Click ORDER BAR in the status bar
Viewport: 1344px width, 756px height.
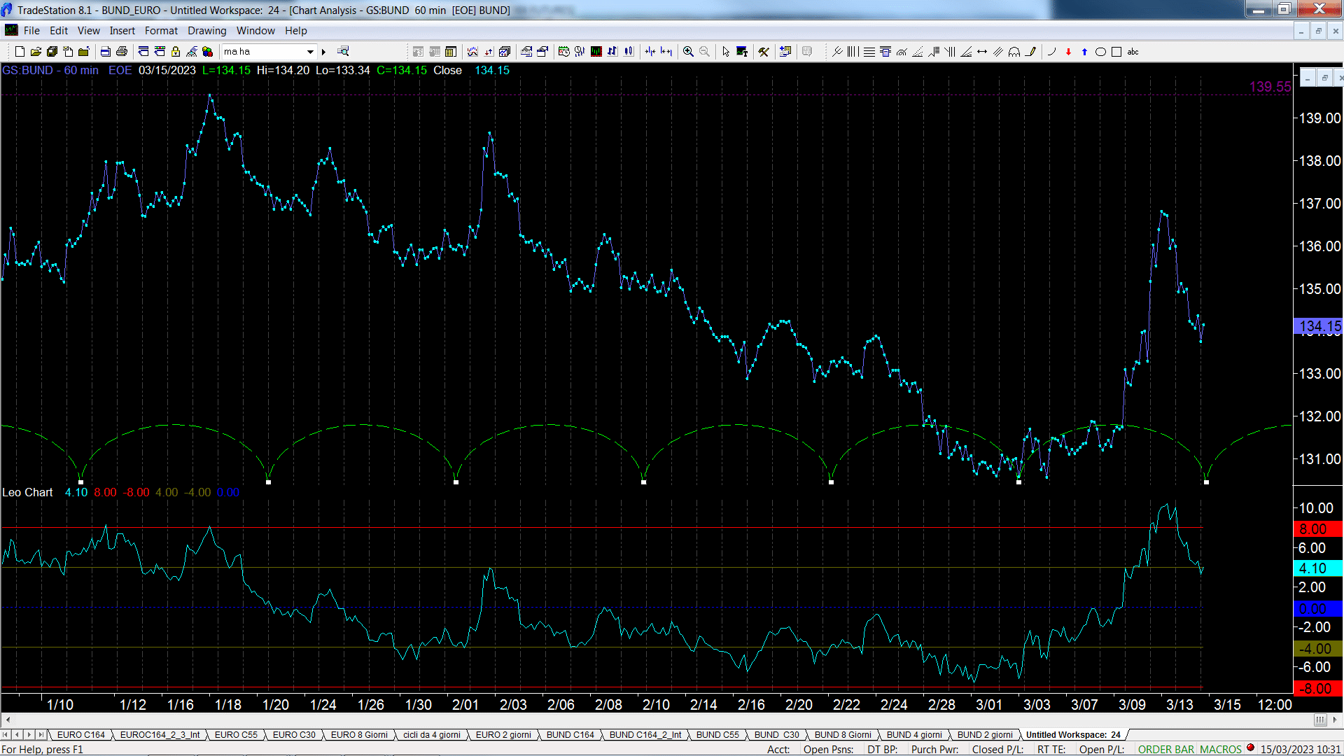pos(1166,750)
